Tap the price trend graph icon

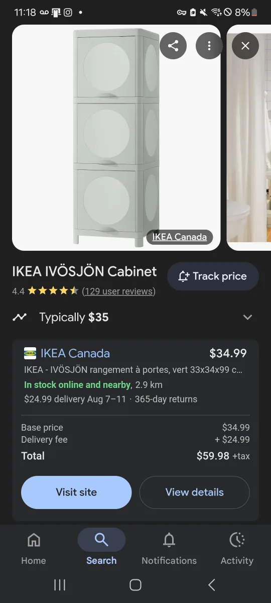[20, 317]
